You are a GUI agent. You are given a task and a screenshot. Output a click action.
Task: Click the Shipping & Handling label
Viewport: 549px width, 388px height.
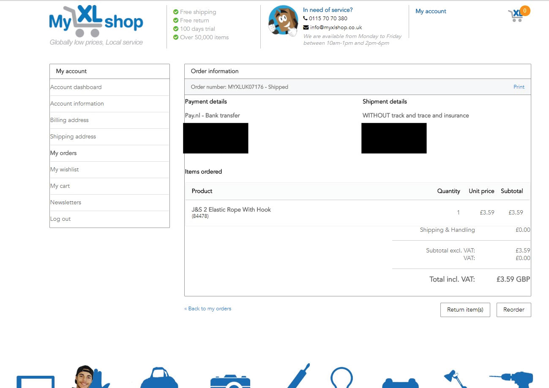[447, 230]
